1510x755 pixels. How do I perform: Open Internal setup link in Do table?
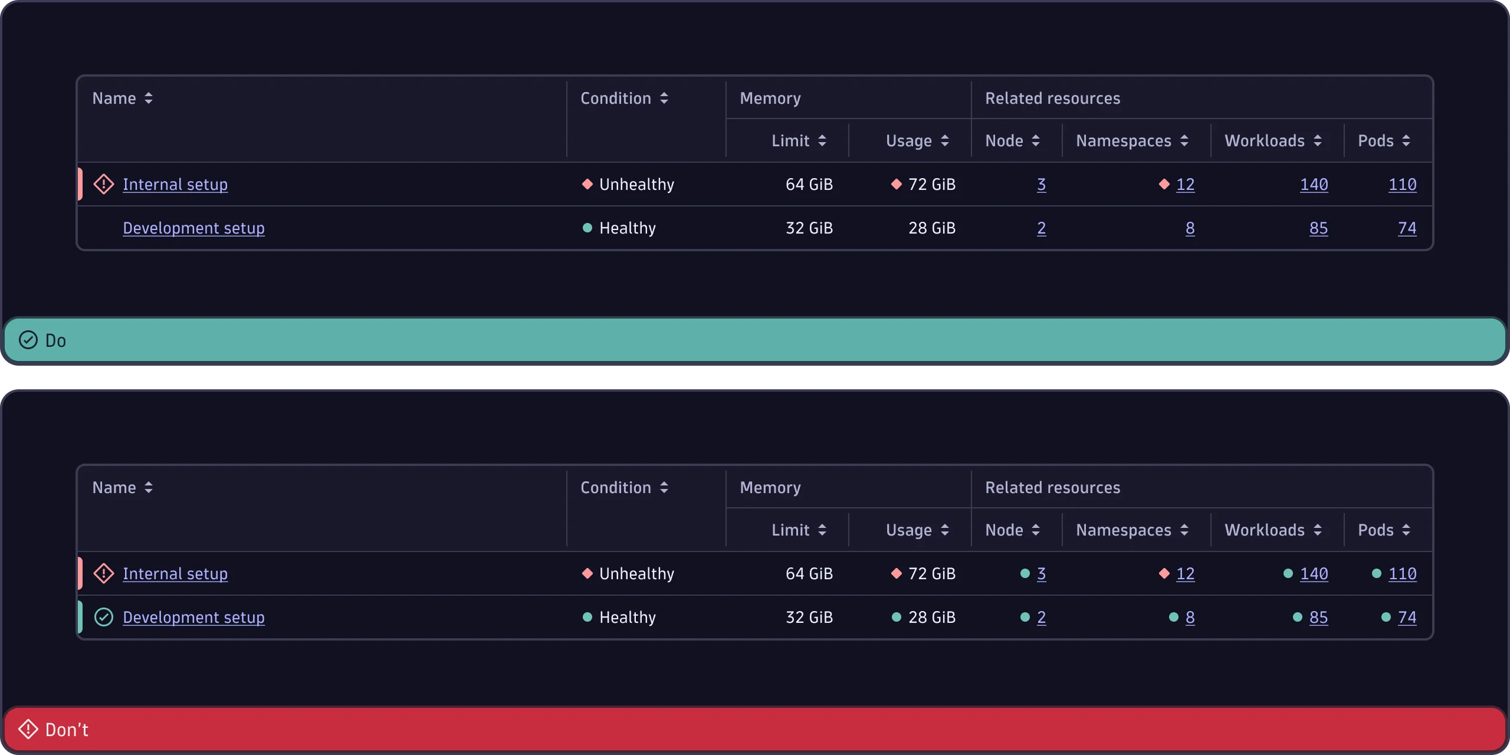pyautogui.click(x=175, y=185)
